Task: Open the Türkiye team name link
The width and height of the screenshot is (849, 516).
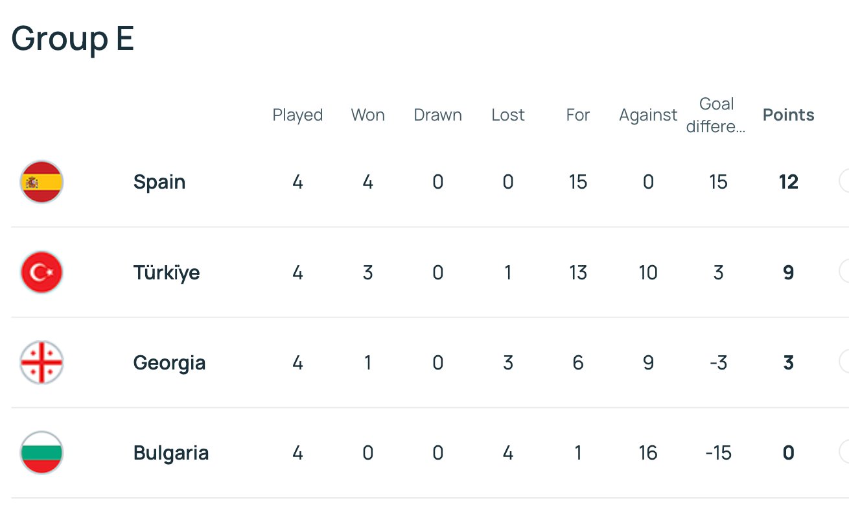Action: point(167,272)
